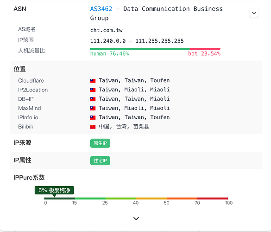This screenshot has height=232, width=271.
Task: Click the IPPure coefficient color scale bar
Action: [136, 199]
